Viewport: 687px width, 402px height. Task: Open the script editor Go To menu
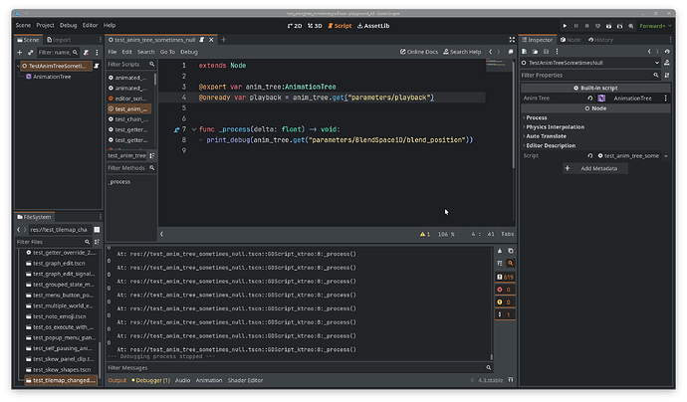tap(167, 52)
